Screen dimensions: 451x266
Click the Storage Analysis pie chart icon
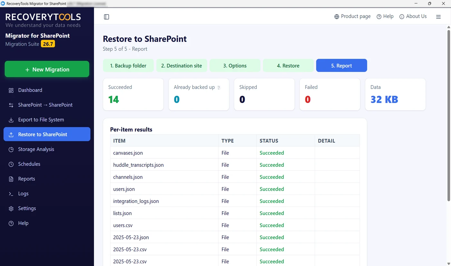click(11, 150)
